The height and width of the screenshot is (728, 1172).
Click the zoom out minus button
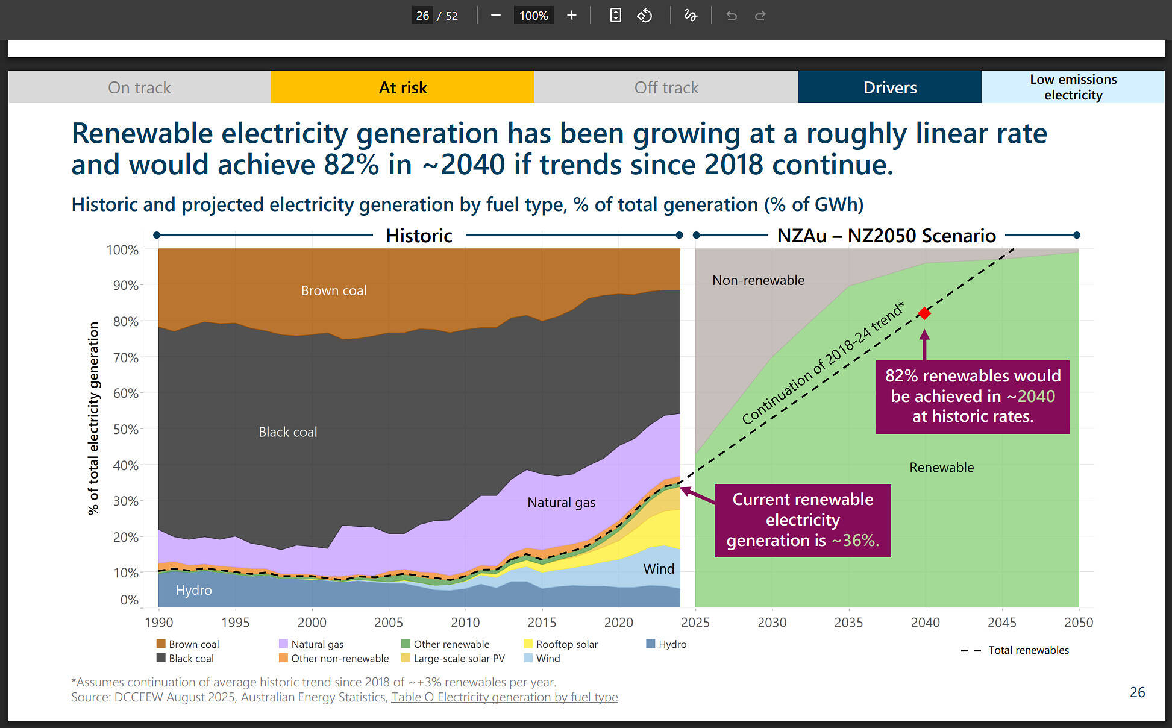coord(495,16)
